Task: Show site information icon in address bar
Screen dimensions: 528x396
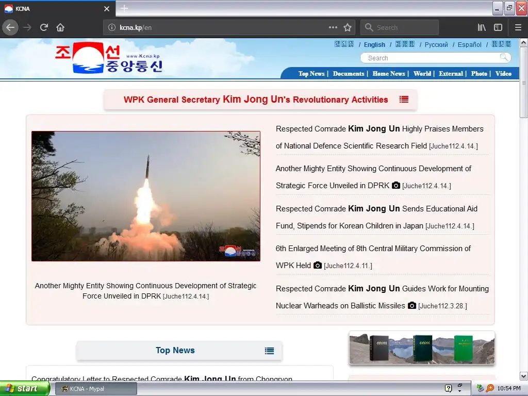Action: click(112, 28)
